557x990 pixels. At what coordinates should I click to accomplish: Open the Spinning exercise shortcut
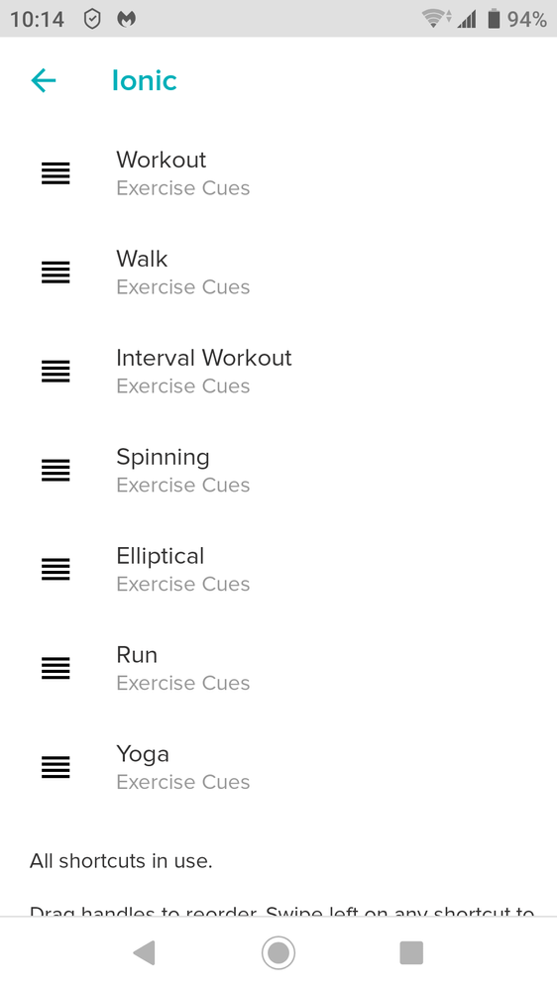[x=278, y=471]
